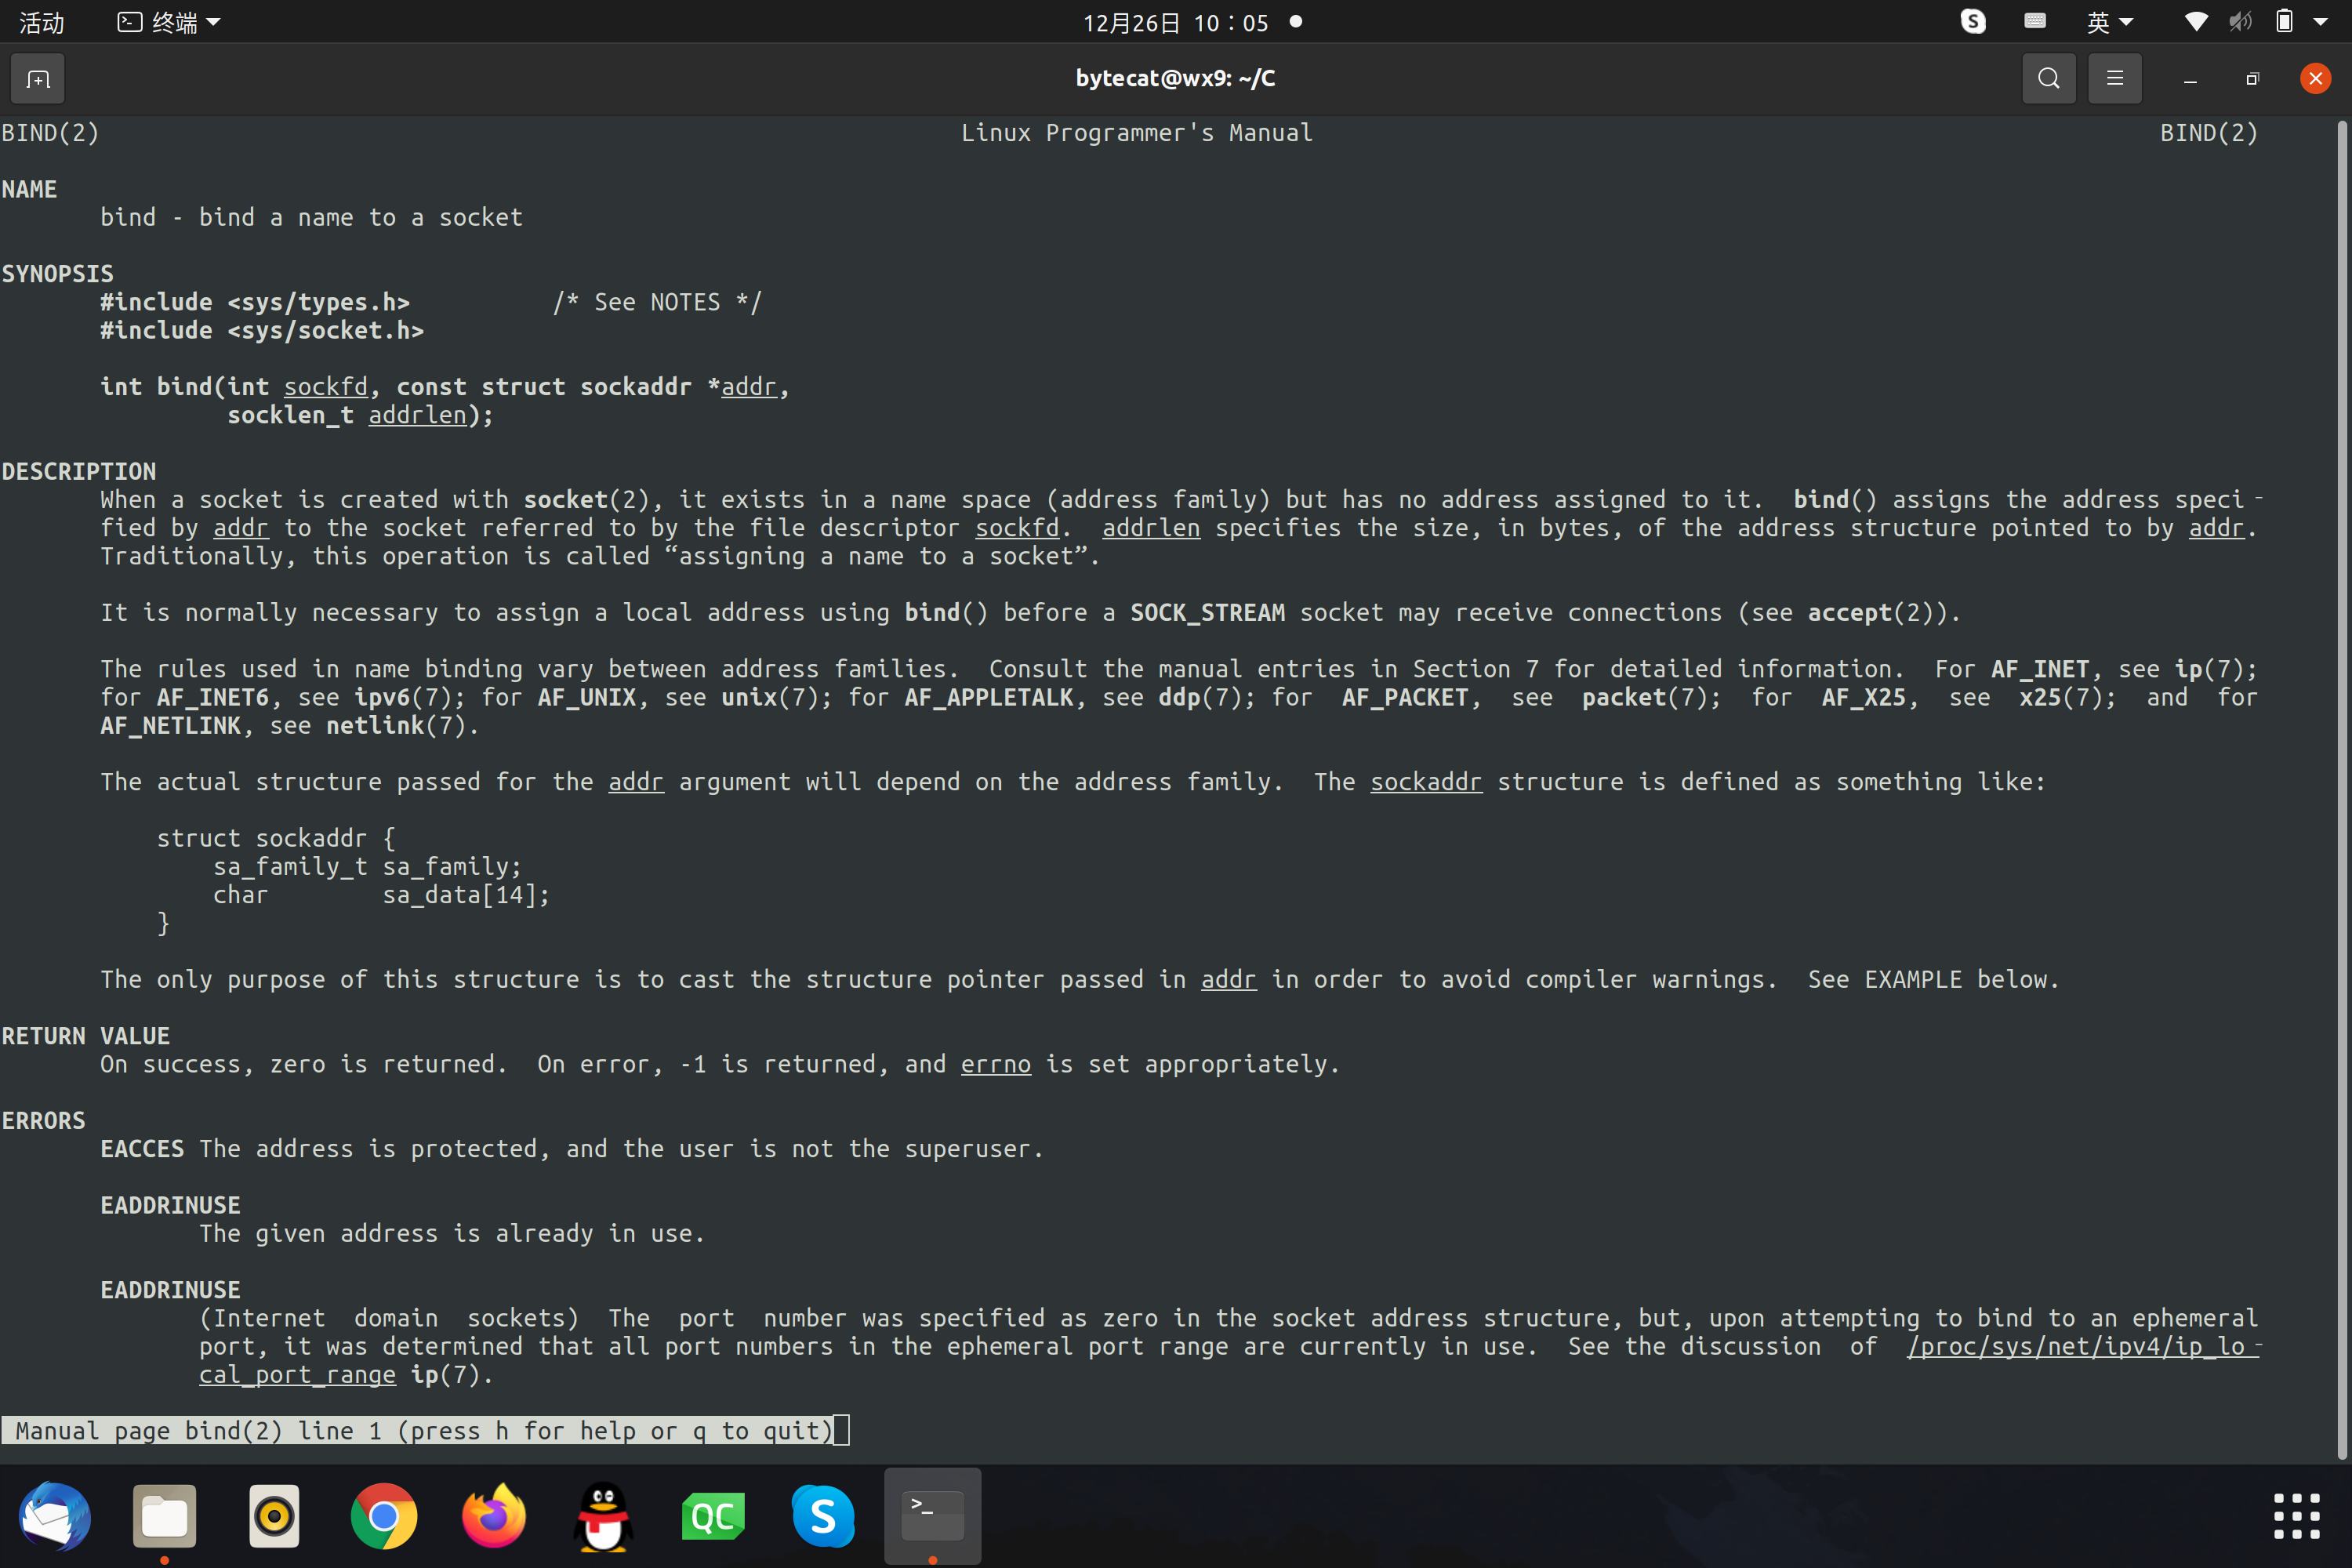Open the 终端 app menu dropdown
This screenshot has width=2352, height=1568.
169,22
